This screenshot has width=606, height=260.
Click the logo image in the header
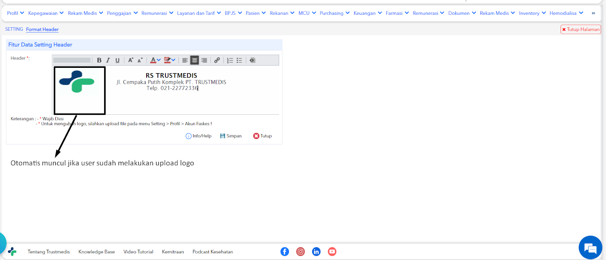77,81
